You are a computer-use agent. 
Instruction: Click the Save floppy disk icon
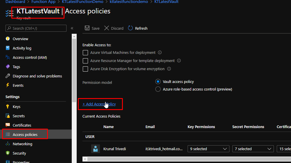click(x=87, y=28)
